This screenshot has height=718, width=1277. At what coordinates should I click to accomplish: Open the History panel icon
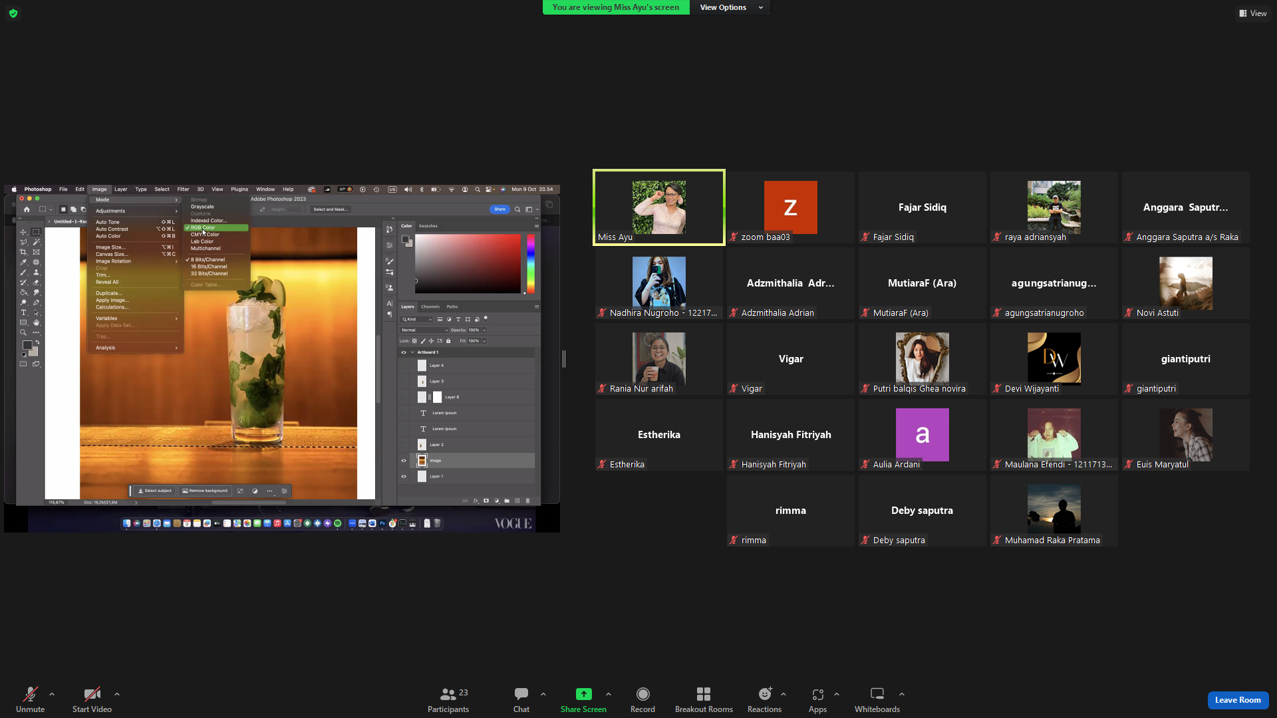390,229
